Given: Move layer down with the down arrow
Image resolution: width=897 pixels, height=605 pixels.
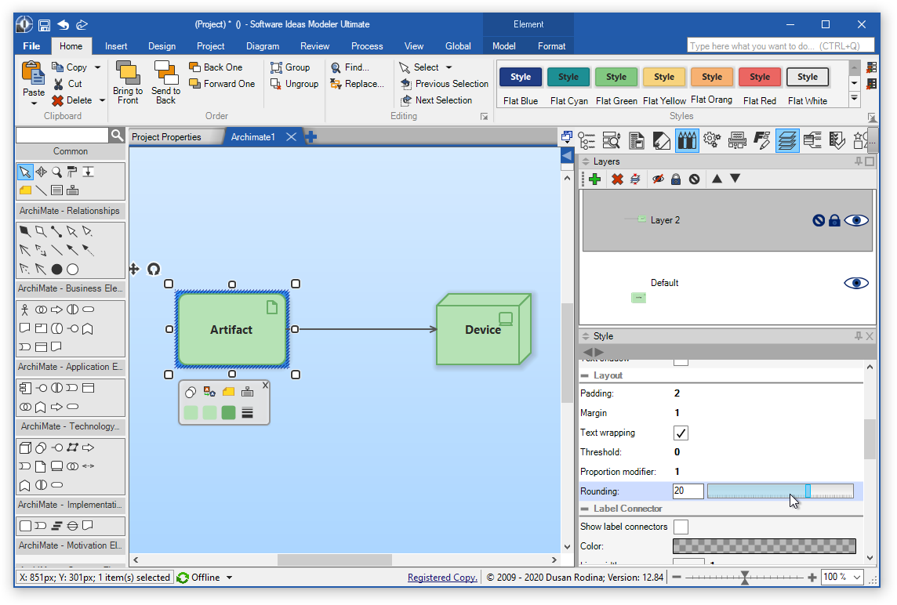Looking at the screenshot, I should [x=735, y=179].
